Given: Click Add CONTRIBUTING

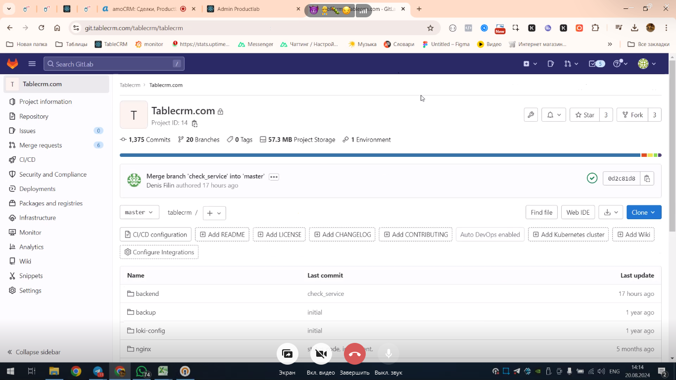Looking at the screenshot, I should [x=416, y=235].
